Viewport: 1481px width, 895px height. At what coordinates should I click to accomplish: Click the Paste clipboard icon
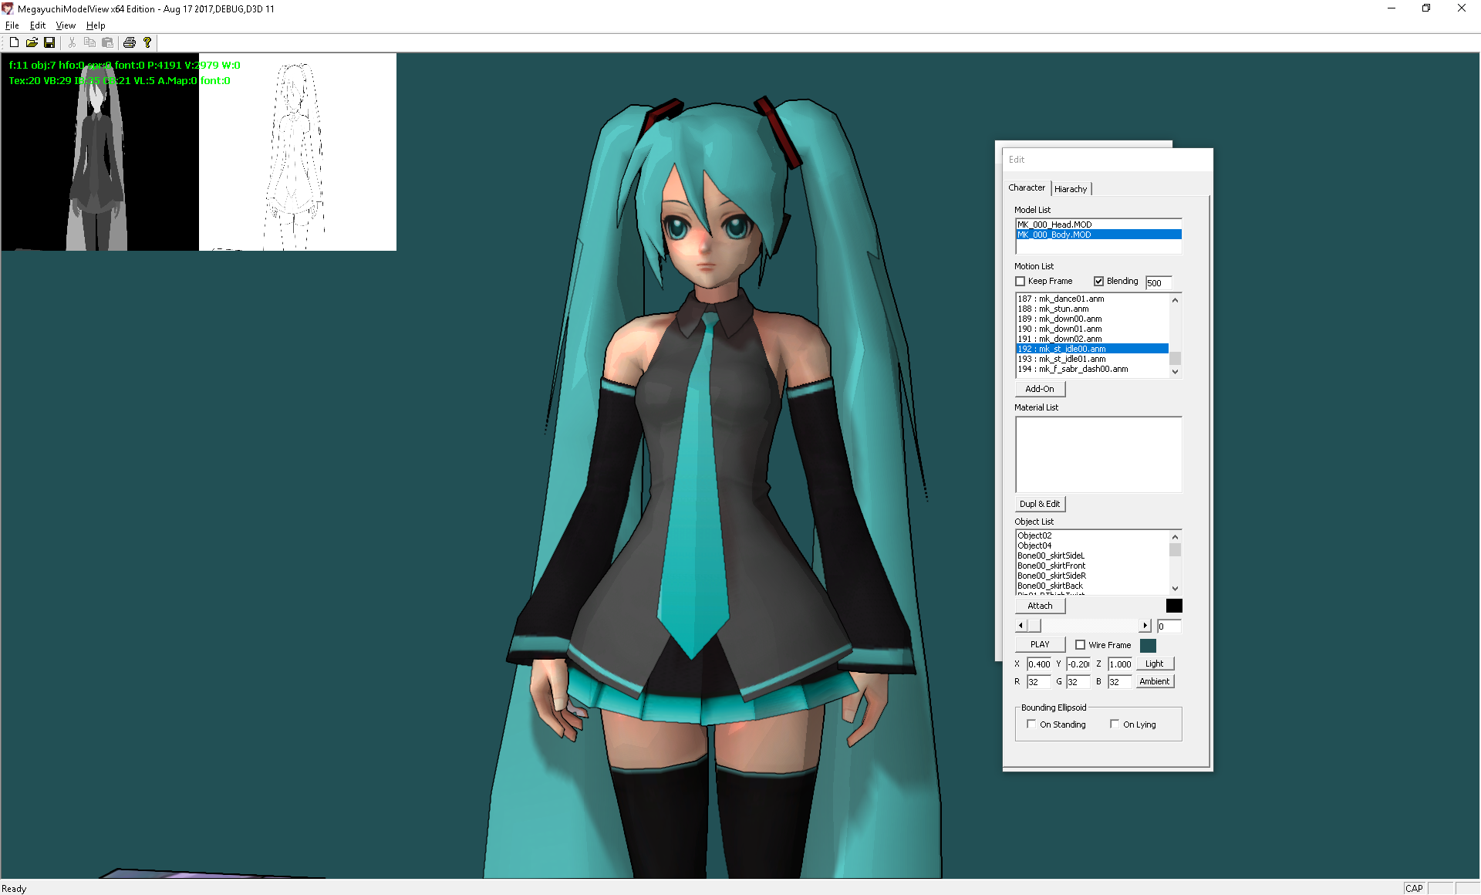coord(107,42)
